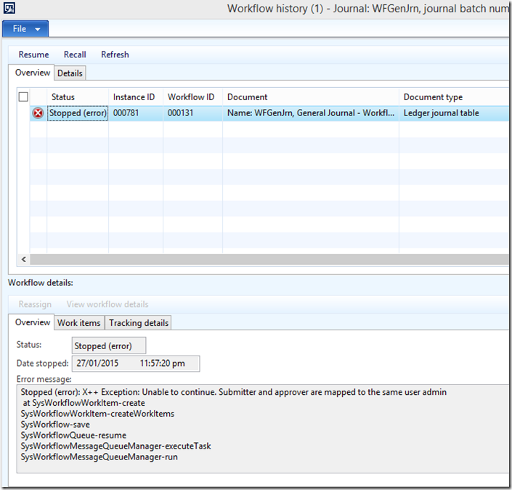Image resolution: width=512 pixels, height=490 pixels.
Task: Click the red error status icon in row
Action: click(x=38, y=113)
